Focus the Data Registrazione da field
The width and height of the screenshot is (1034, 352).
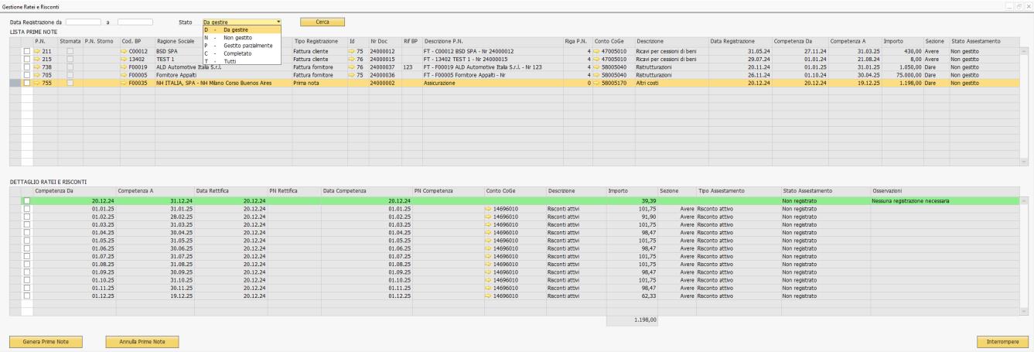(84, 22)
